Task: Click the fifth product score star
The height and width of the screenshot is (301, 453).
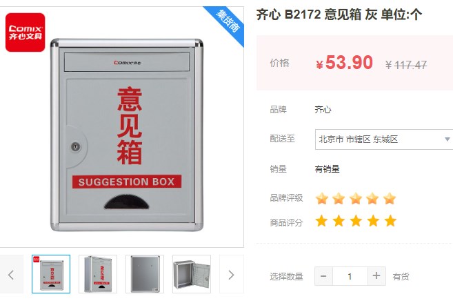Action: [x=390, y=221]
